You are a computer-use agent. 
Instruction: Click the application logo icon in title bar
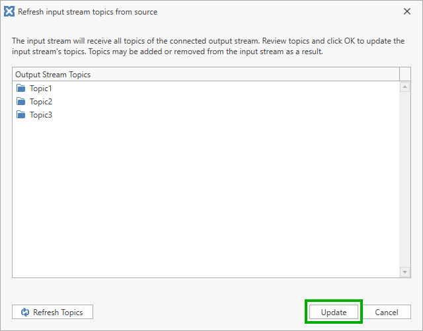9,12
